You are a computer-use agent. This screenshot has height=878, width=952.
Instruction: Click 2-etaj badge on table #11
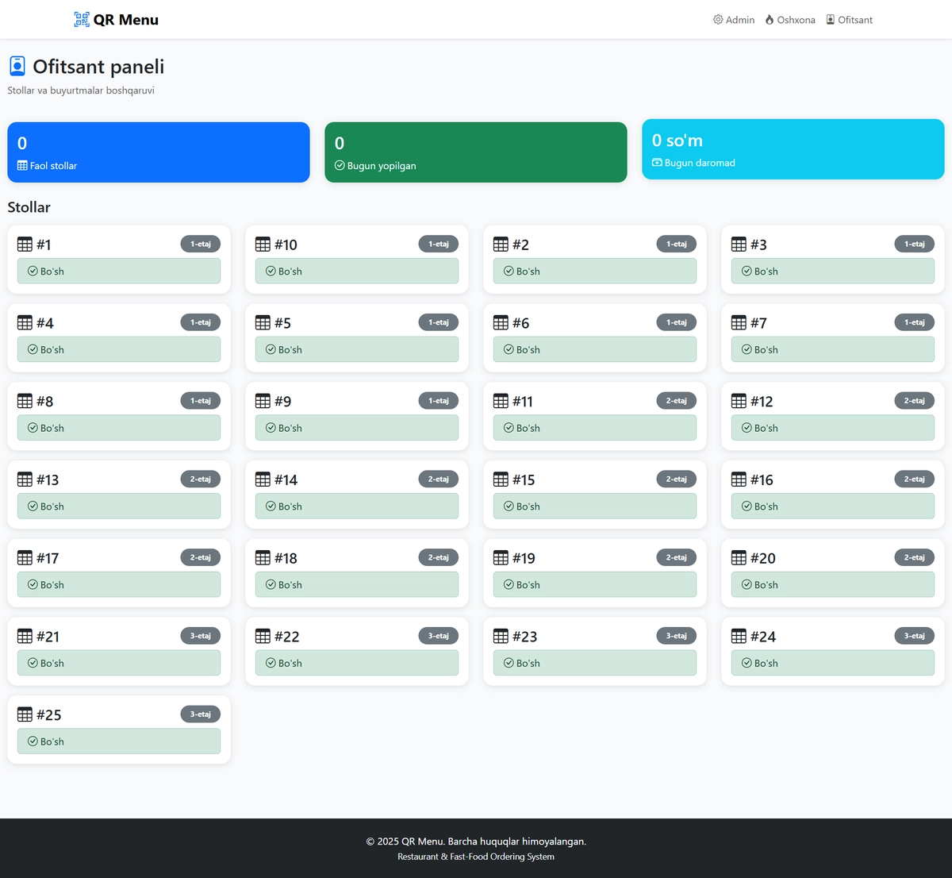click(x=677, y=401)
